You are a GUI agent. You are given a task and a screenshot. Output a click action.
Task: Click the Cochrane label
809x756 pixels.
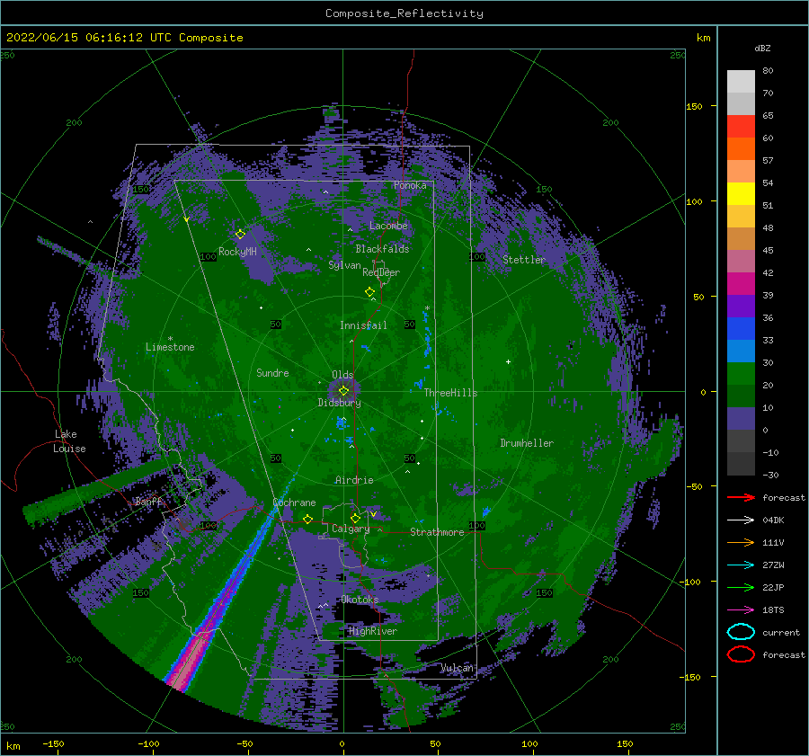pos(294,503)
